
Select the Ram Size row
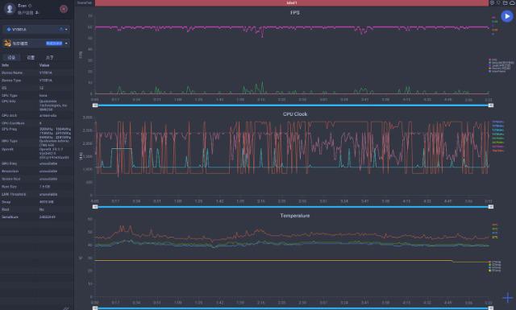click(36, 186)
